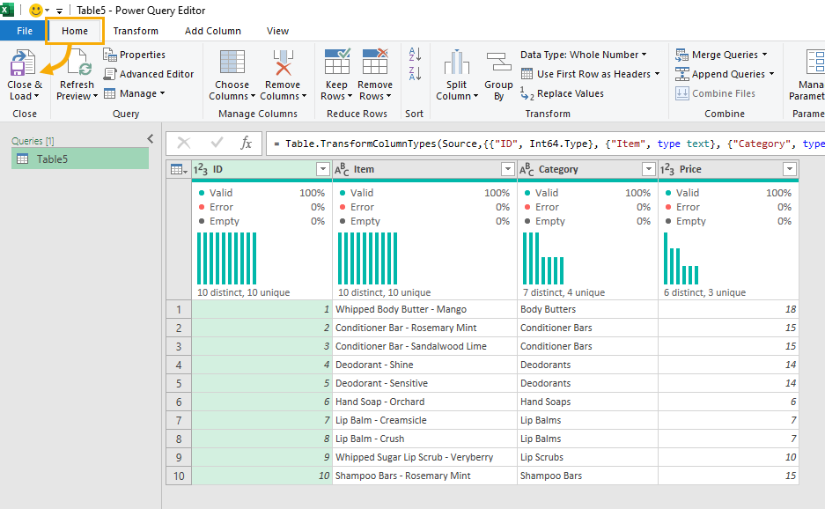Open the Item column filter dropdown
The width and height of the screenshot is (825, 509).
(x=508, y=169)
